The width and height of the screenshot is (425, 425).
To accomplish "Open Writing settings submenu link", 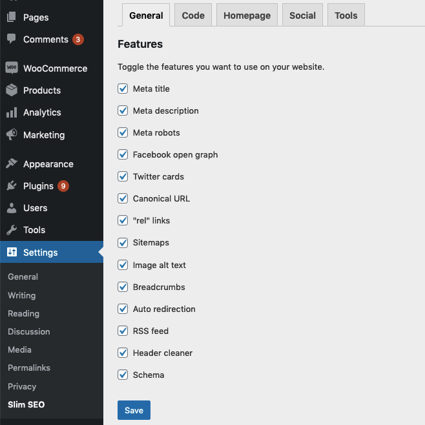I will [x=22, y=295].
